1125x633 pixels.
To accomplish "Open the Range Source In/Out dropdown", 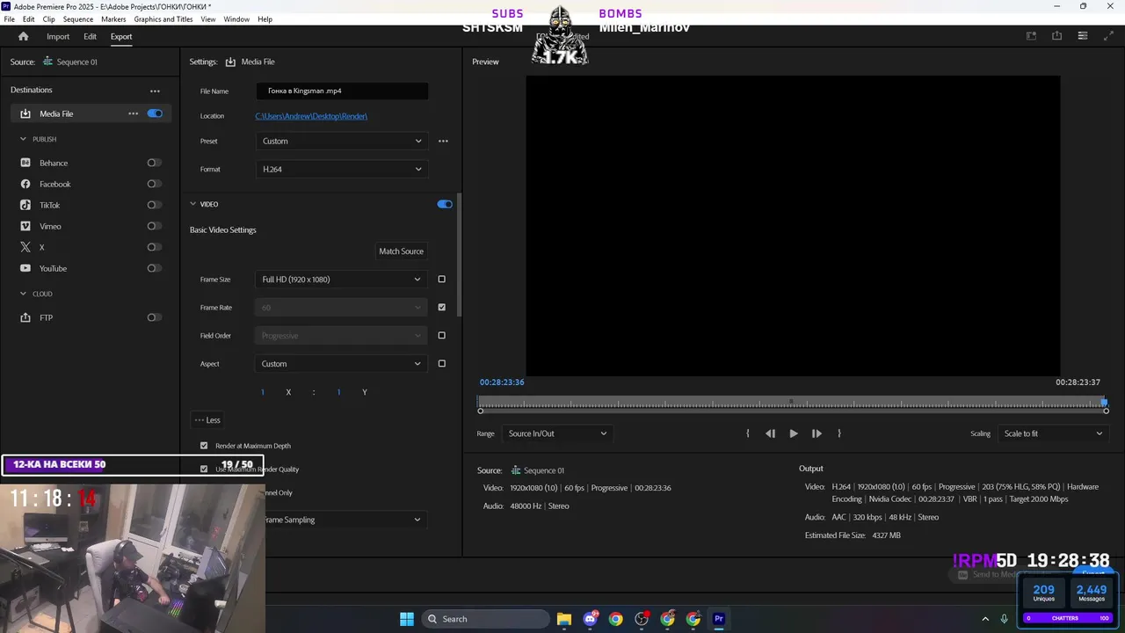I will (x=557, y=433).
